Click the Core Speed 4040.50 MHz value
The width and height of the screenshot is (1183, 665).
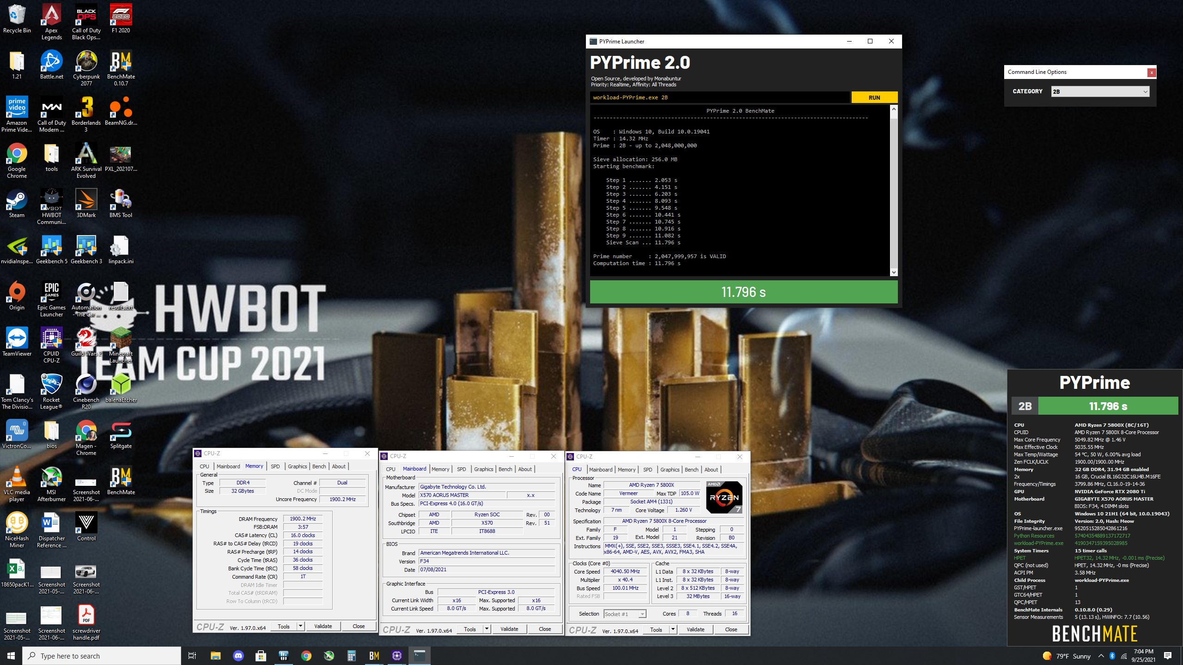625,571
